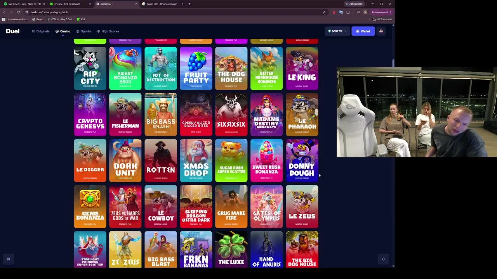Open the Duel home logo
The height and width of the screenshot is (279, 497).
pos(12,31)
